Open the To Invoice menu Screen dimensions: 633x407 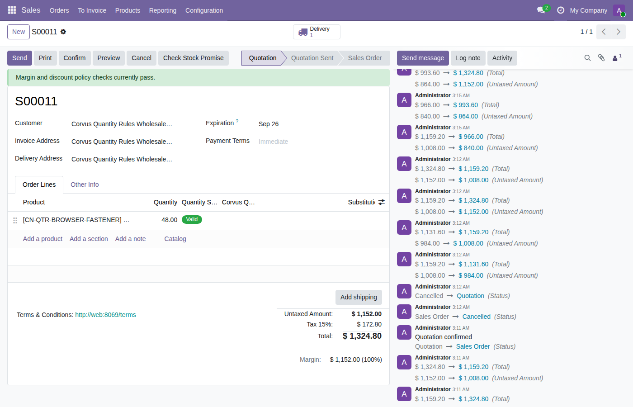point(92,10)
